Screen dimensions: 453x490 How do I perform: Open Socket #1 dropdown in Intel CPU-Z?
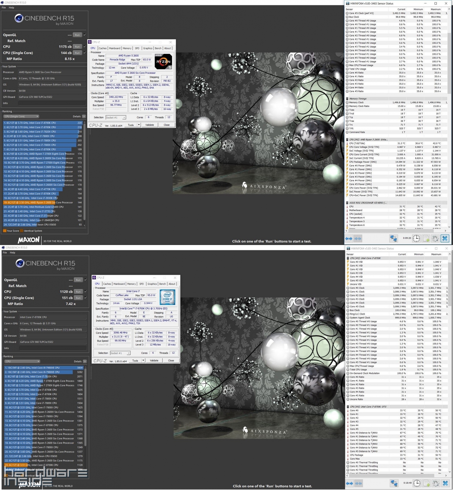[120, 353]
